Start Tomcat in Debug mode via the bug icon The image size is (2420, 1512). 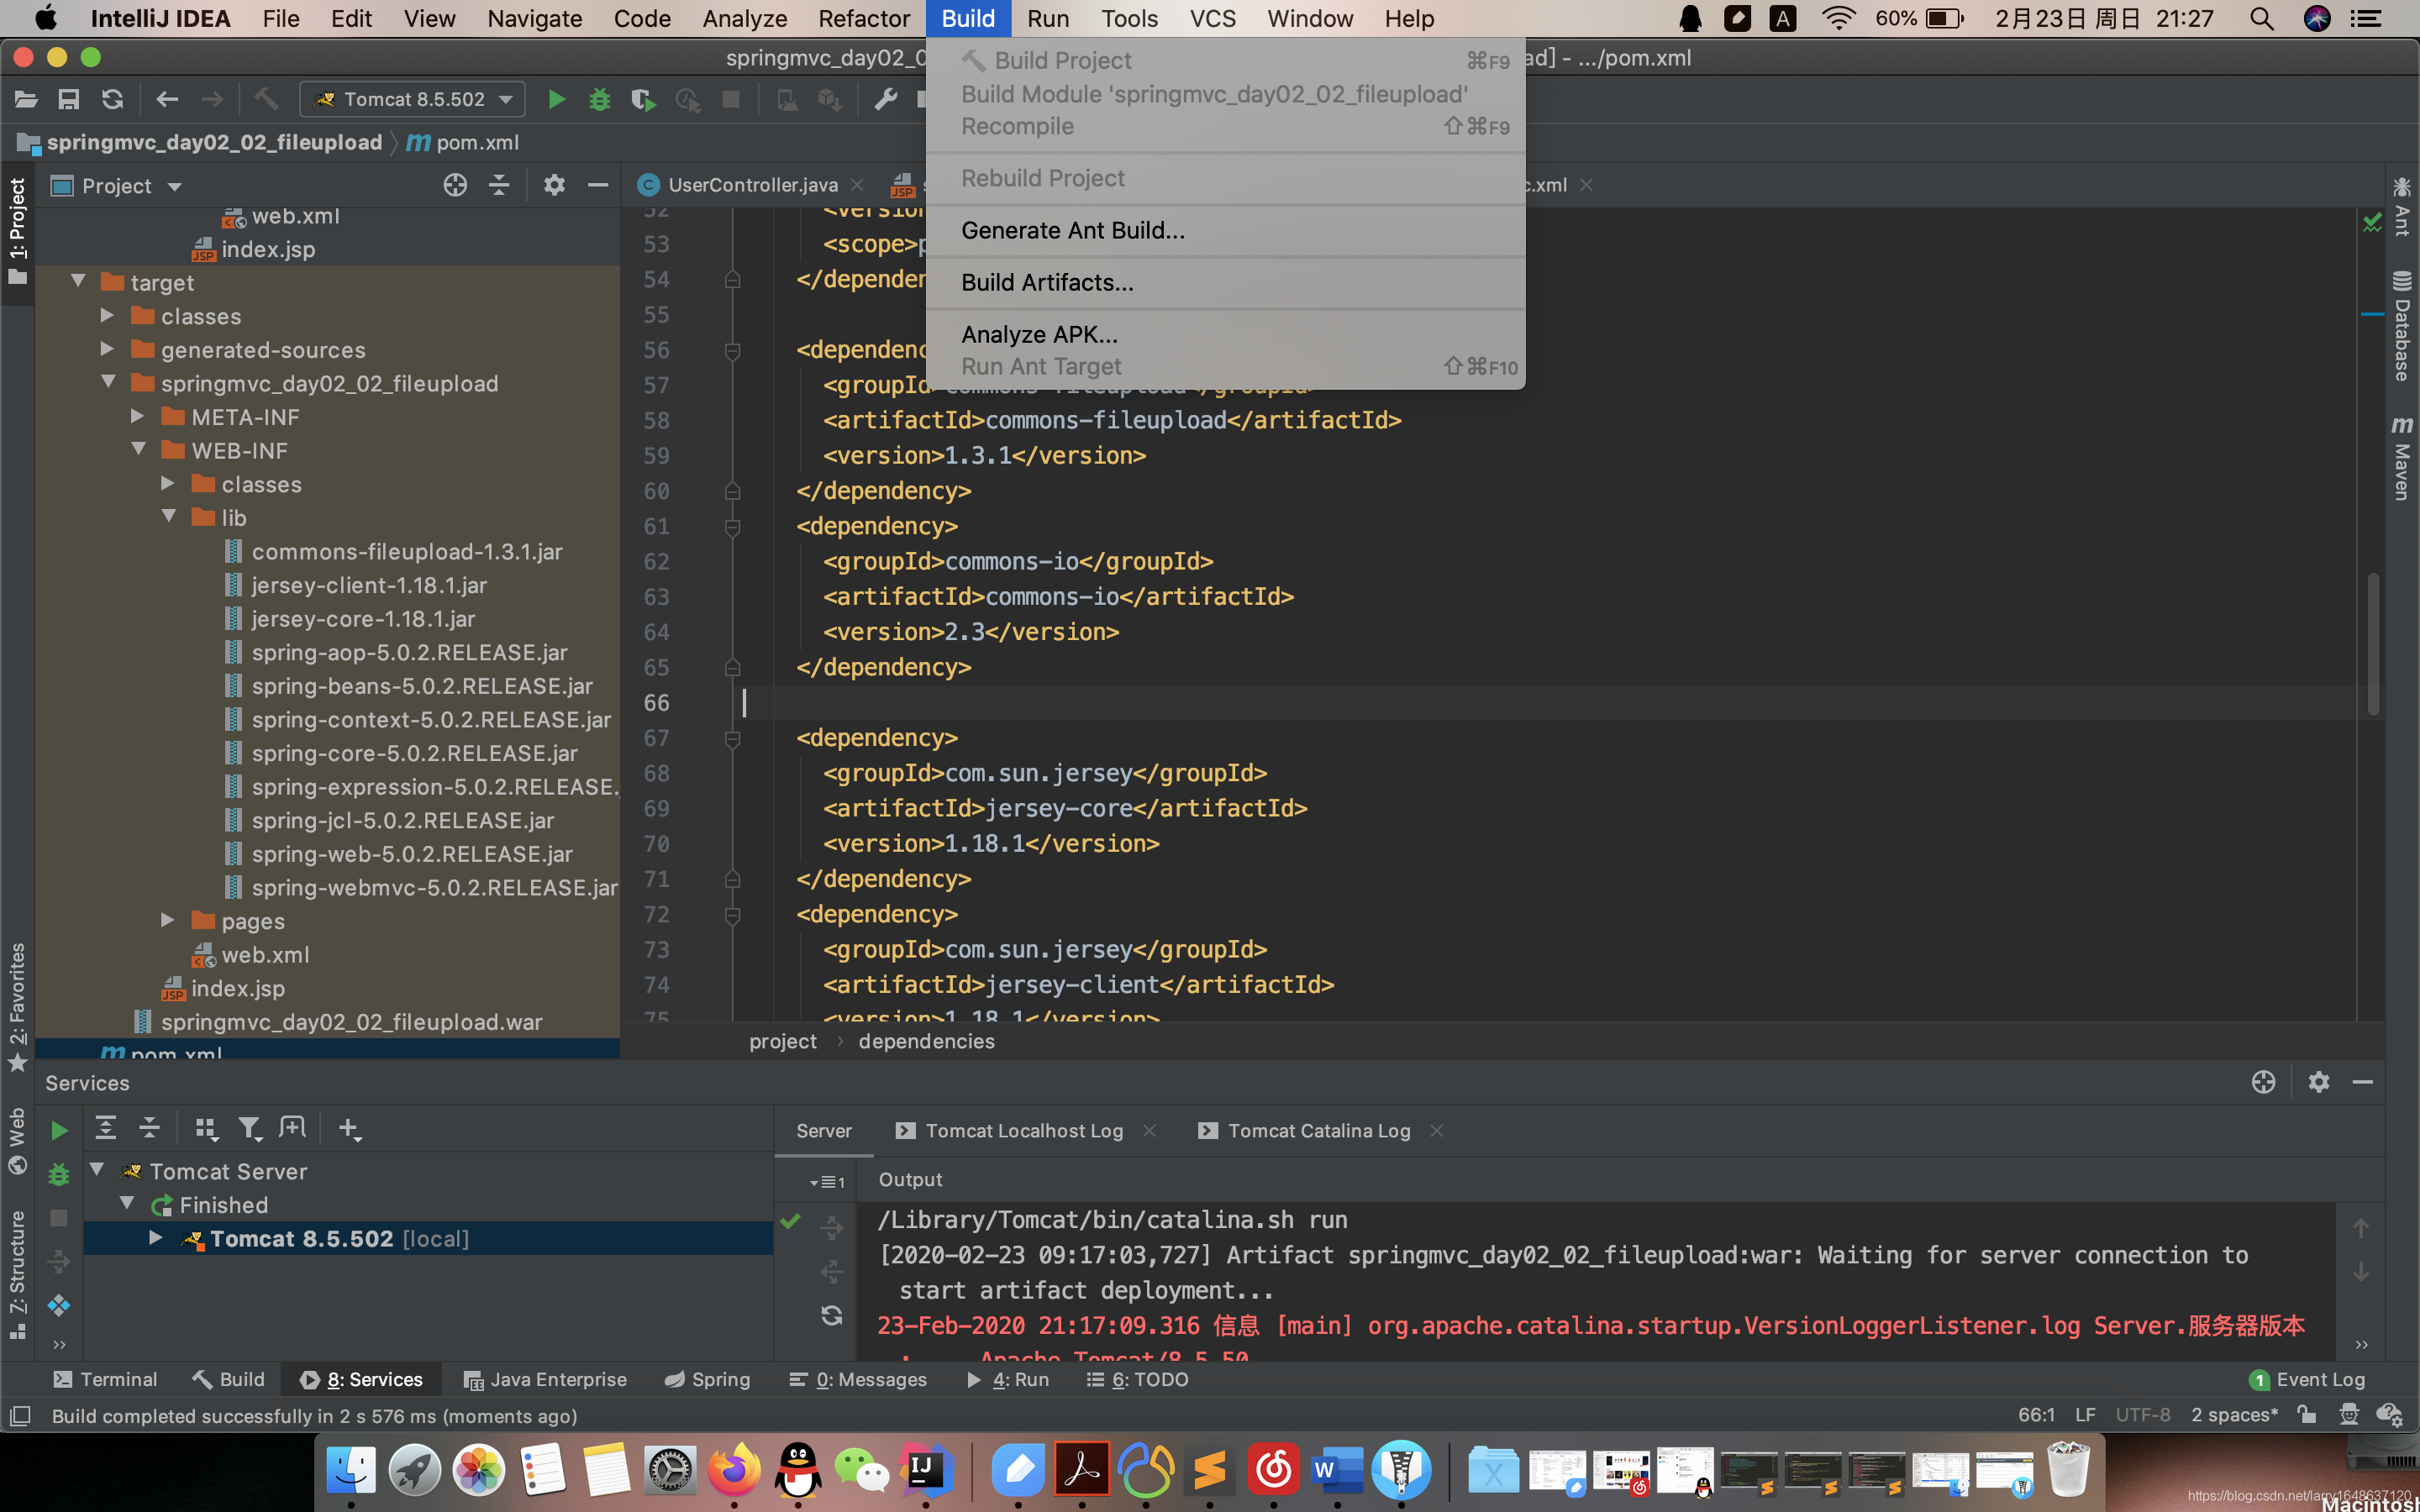[x=599, y=99]
